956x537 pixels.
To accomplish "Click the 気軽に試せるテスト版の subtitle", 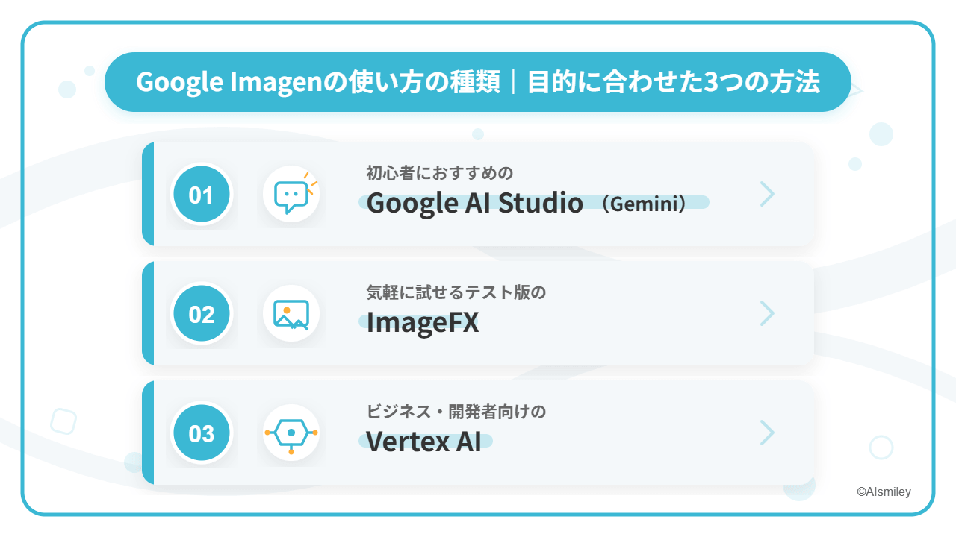I will (x=456, y=292).
